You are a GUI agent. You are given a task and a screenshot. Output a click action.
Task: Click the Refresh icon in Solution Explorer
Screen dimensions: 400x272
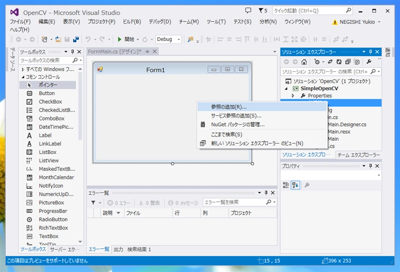339,62
